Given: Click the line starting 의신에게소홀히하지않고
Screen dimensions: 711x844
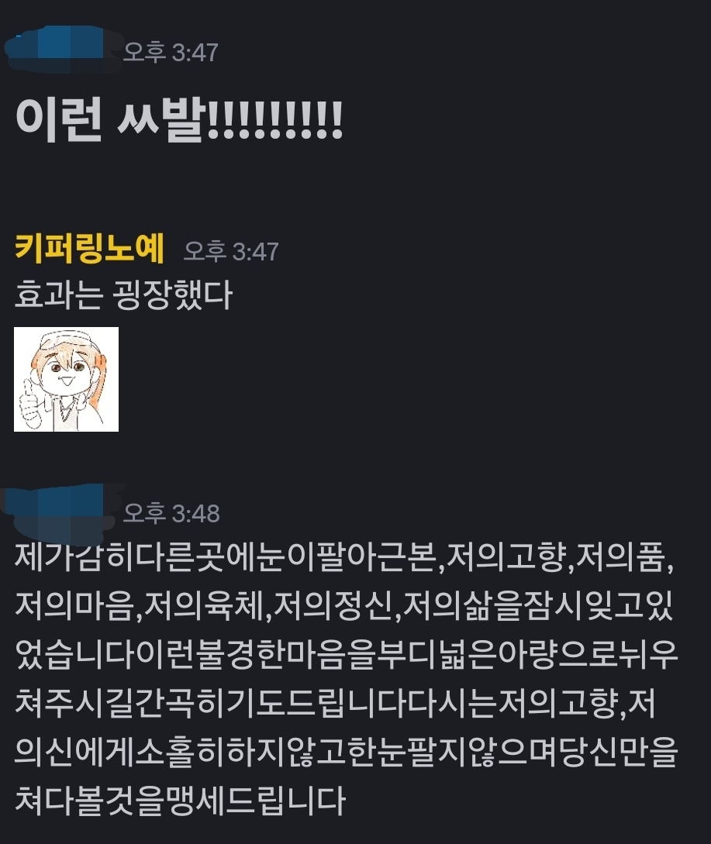Looking at the screenshot, I should click(x=346, y=752).
